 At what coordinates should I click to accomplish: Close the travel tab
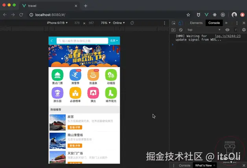pos(76,6)
